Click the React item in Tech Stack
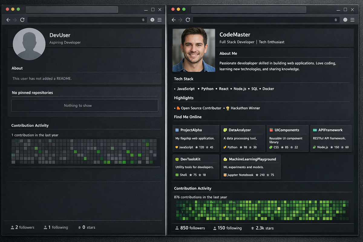Screen dimensions: 363x242 224,89
